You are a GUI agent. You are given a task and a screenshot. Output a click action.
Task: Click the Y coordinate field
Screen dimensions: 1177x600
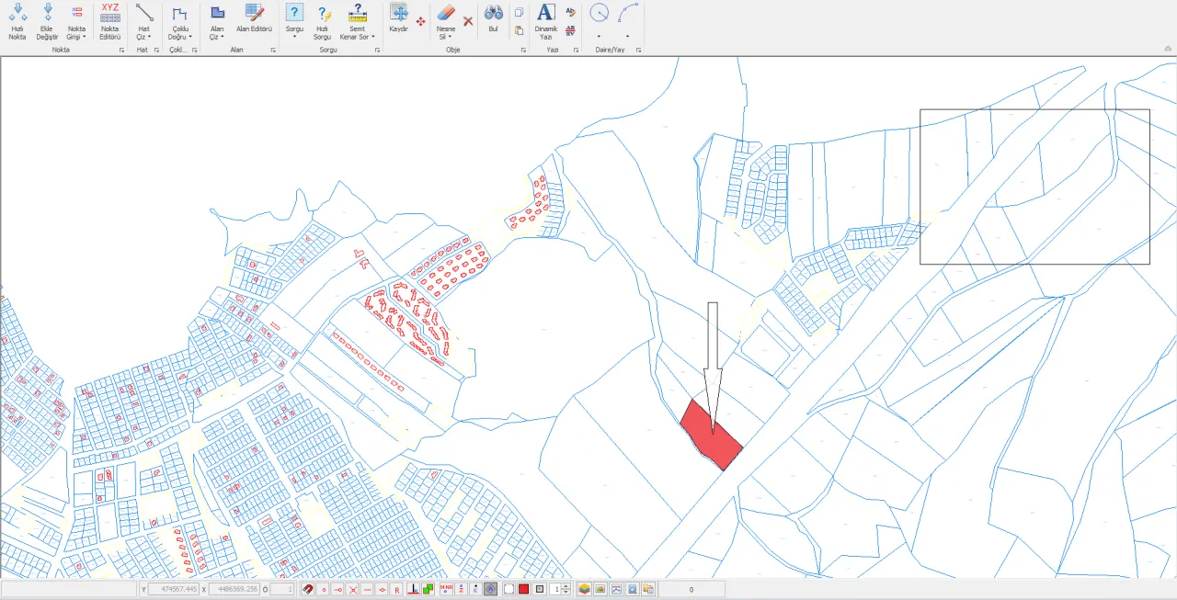click(174, 589)
